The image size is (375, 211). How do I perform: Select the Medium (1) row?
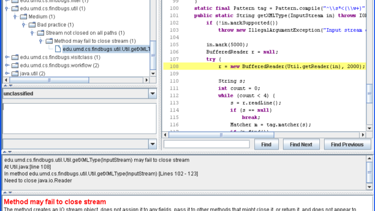(42, 17)
